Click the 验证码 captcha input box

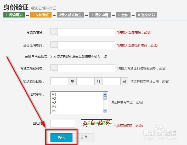63,124
